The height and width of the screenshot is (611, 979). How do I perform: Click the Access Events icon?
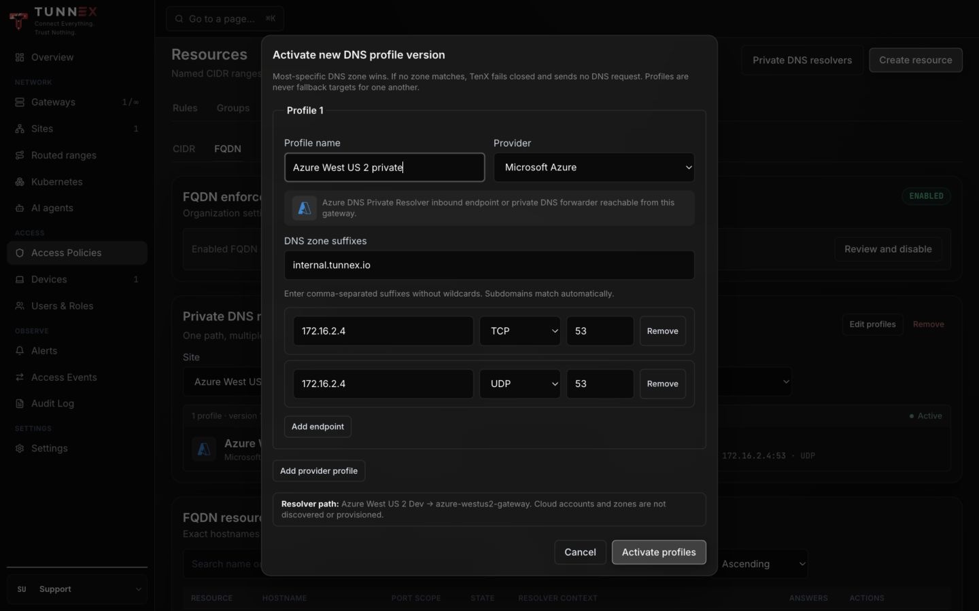[20, 377]
